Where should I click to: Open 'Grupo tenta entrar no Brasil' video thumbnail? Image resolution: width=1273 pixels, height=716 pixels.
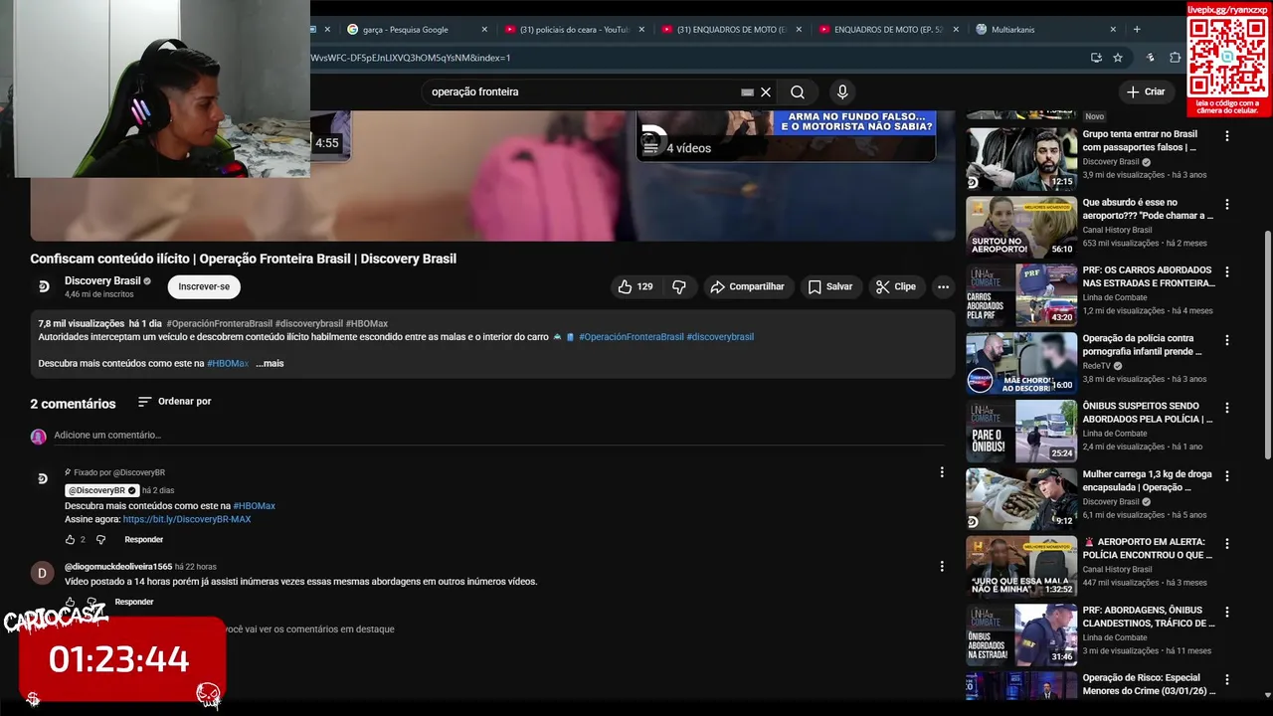pyautogui.click(x=1021, y=159)
